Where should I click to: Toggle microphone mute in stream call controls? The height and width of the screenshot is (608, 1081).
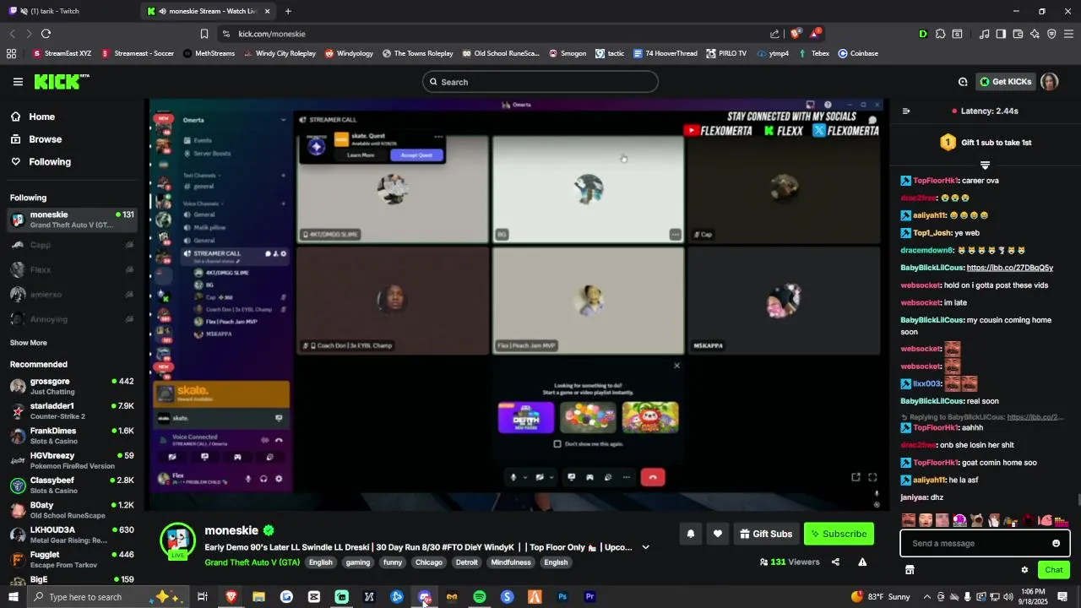pyautogui.click(x=513, y=477)
